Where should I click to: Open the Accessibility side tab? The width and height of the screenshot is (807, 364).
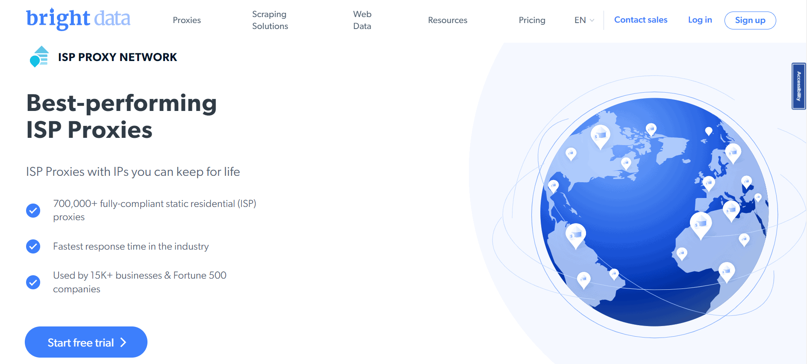coord(798,86)
